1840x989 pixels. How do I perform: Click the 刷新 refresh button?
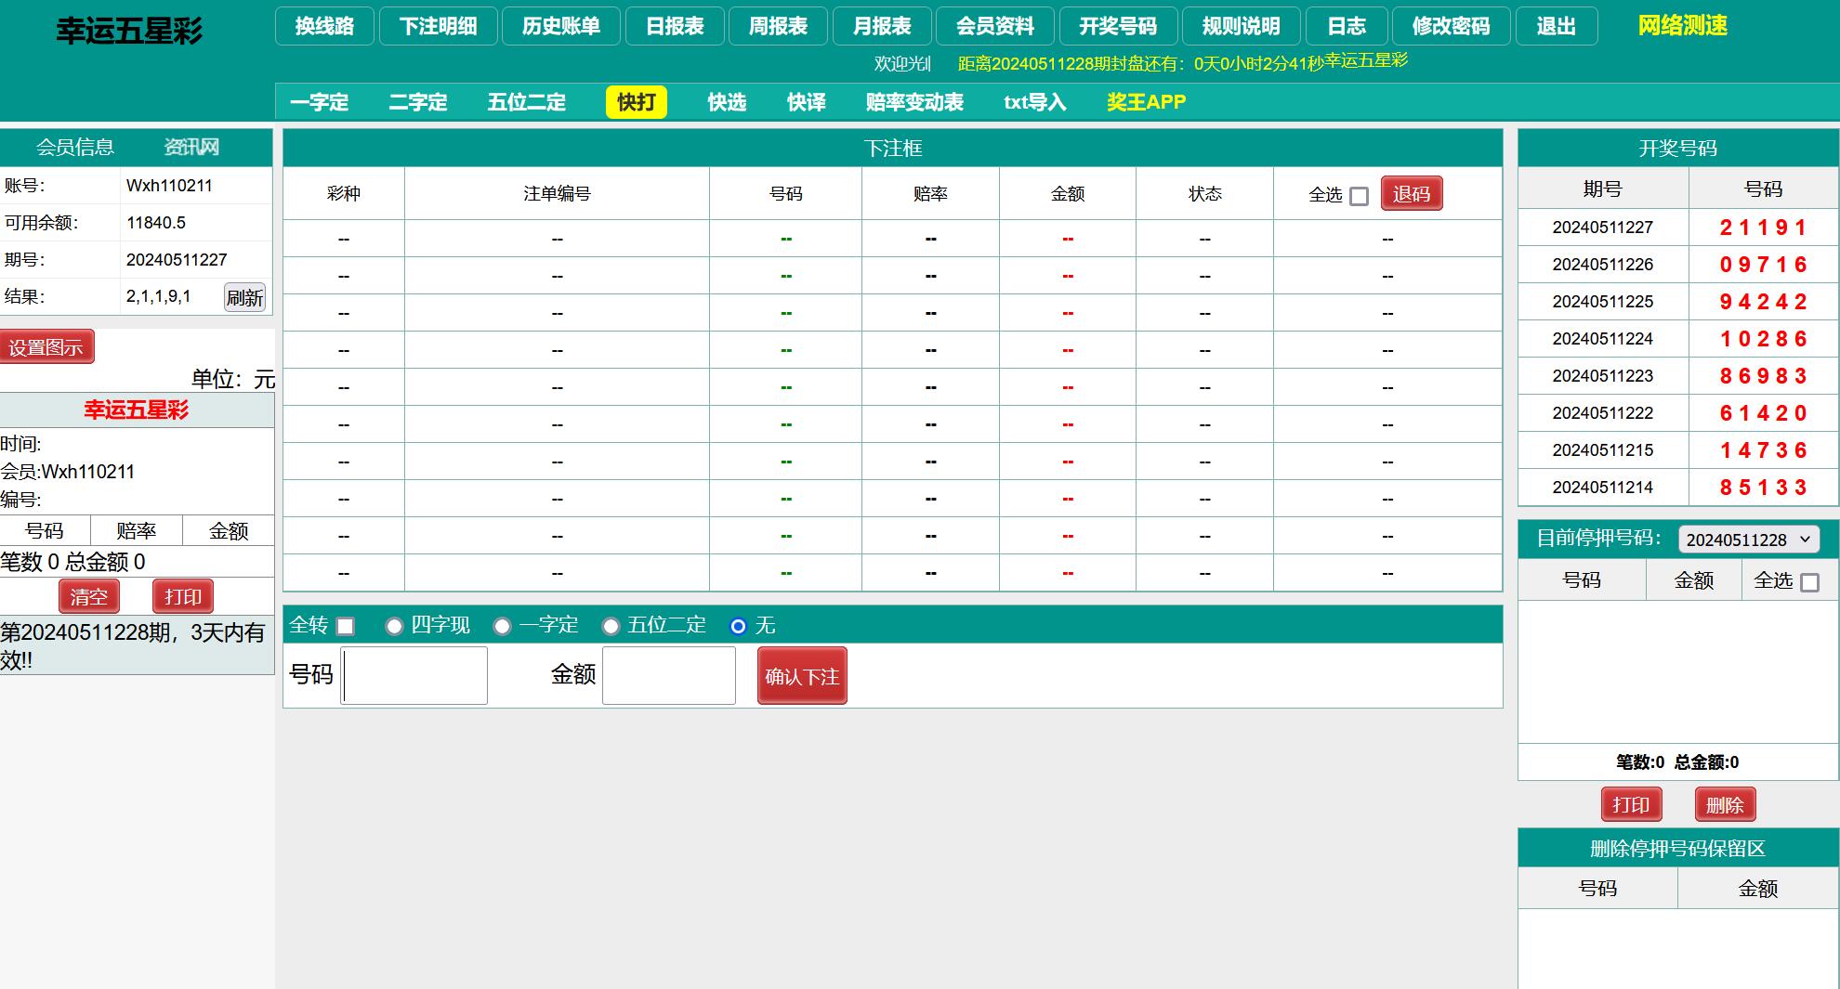tap(244, 297)
